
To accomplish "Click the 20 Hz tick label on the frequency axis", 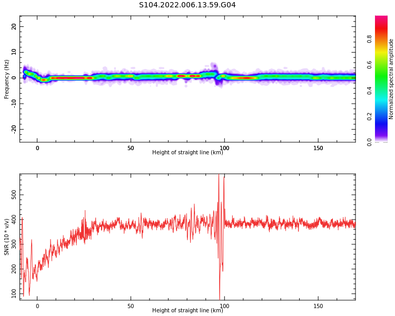I will 14,27.
